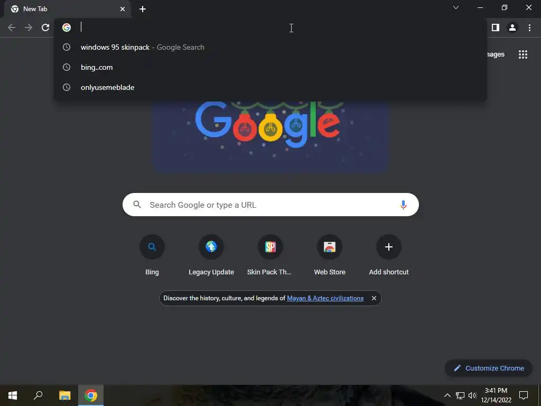Click the 'Search Google or type a URL' box
The width and height of the screenshot is (541, 406).
click(270, 205)
